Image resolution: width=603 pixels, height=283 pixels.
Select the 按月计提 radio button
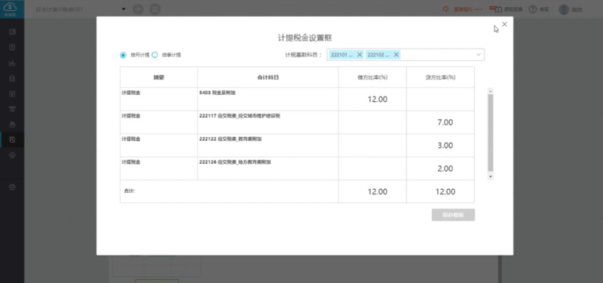tap(123, 55)
